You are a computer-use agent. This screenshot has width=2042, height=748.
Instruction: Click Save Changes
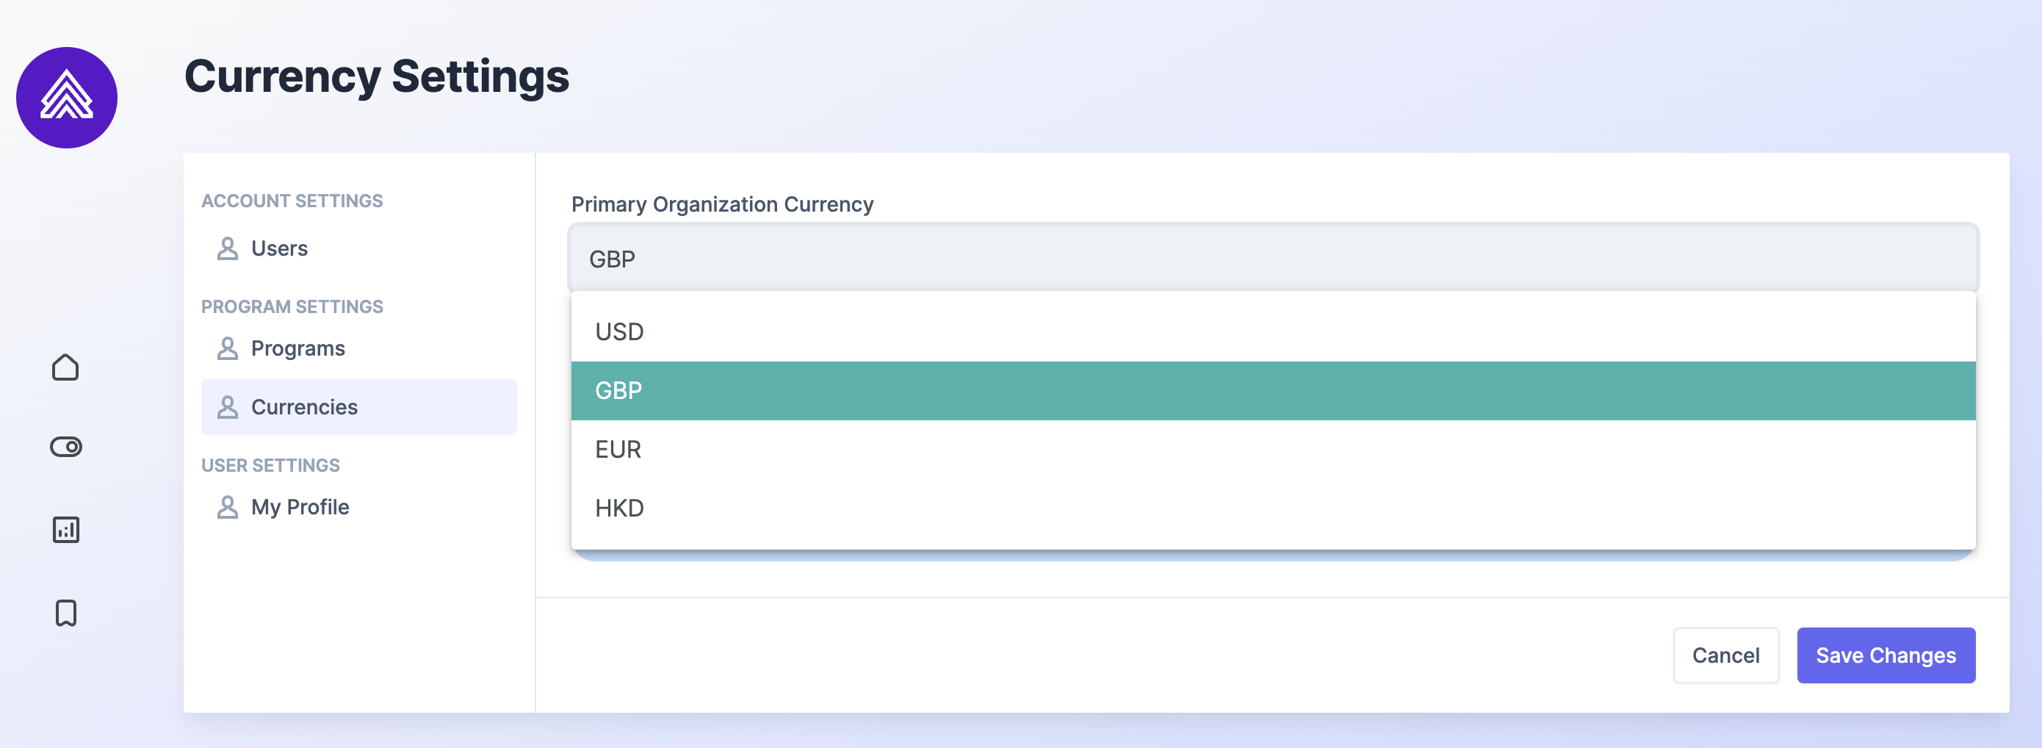coord(1886,655)
